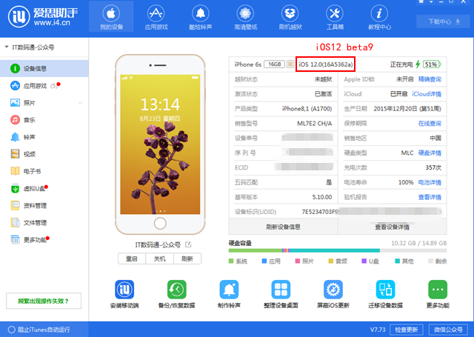474x337 pixels.
Task: Edit device name IT数码通-公众号 pencil icon
Action: coord(188,244)
